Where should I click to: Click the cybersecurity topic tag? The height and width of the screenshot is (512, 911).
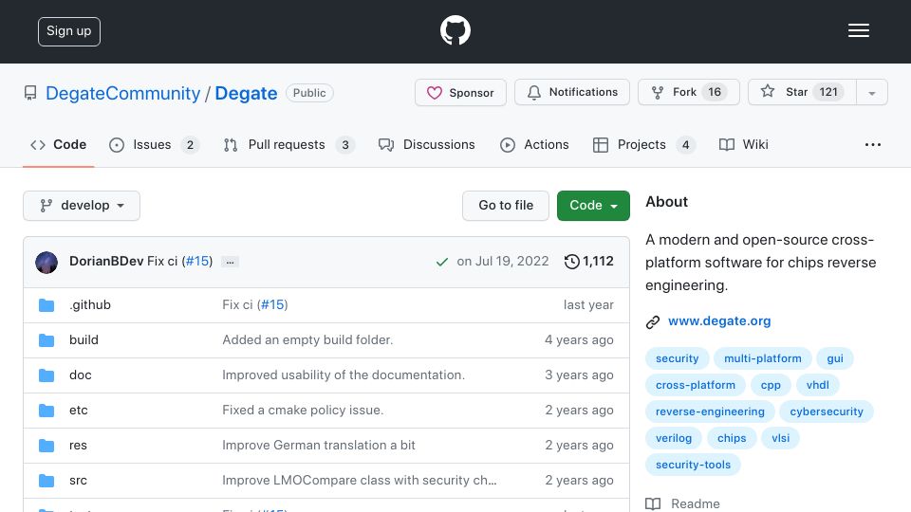coord(827,411)
